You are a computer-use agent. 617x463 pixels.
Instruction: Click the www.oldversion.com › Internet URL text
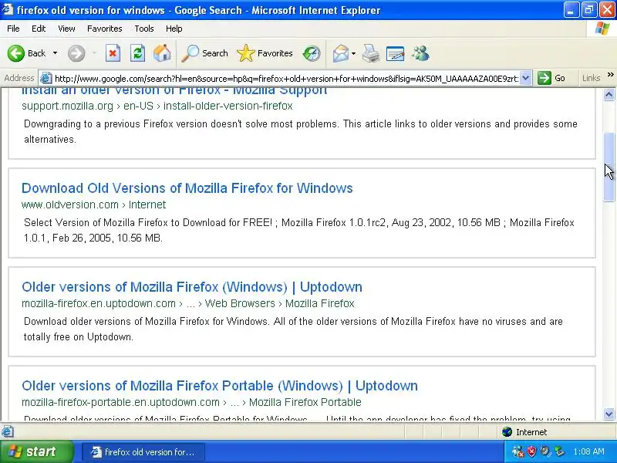click(93, 204)
